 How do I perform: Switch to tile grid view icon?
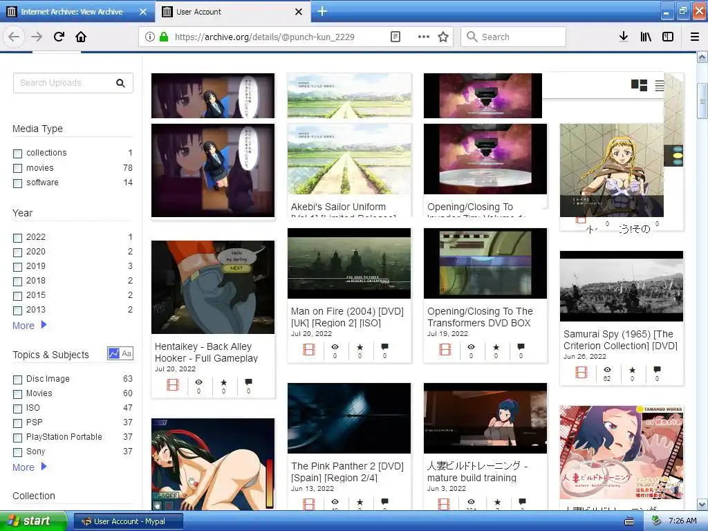tap(639, 85)
